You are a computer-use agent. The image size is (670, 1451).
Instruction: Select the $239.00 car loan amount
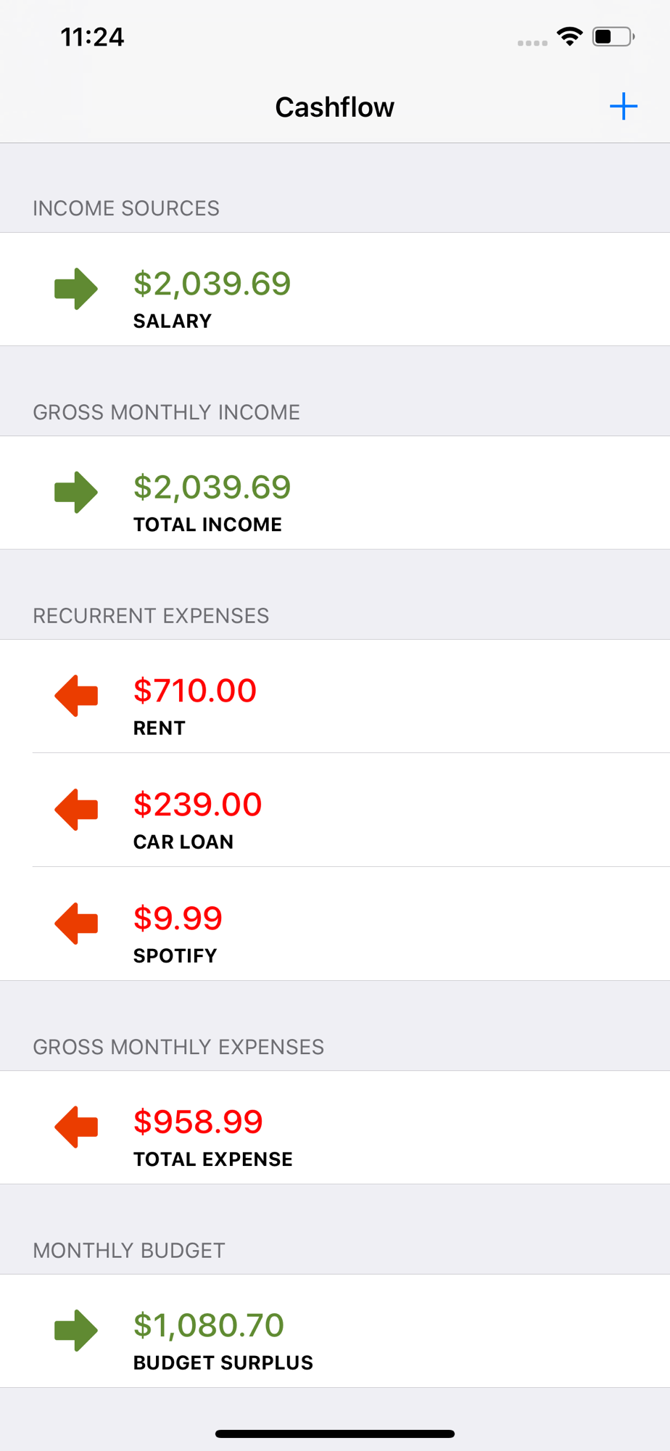tap(197, 805)
